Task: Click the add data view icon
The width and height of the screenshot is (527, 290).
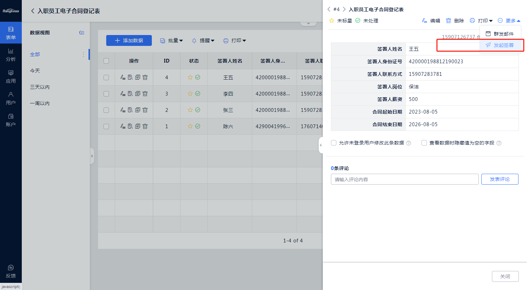Action: [x=82, y=33]
